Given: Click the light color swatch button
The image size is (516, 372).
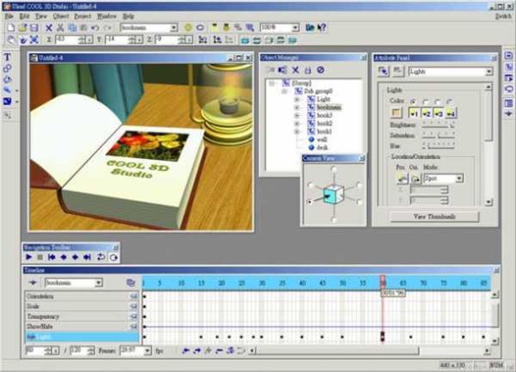Looking at the screenshot, I should tap(396, 114).
